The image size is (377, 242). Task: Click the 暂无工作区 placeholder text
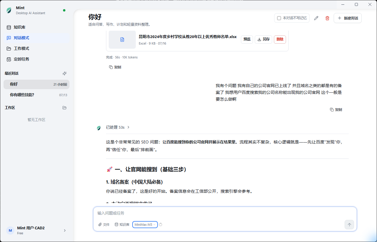[37, 120]
